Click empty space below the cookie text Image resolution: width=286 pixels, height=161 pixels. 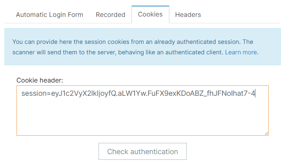142,119
